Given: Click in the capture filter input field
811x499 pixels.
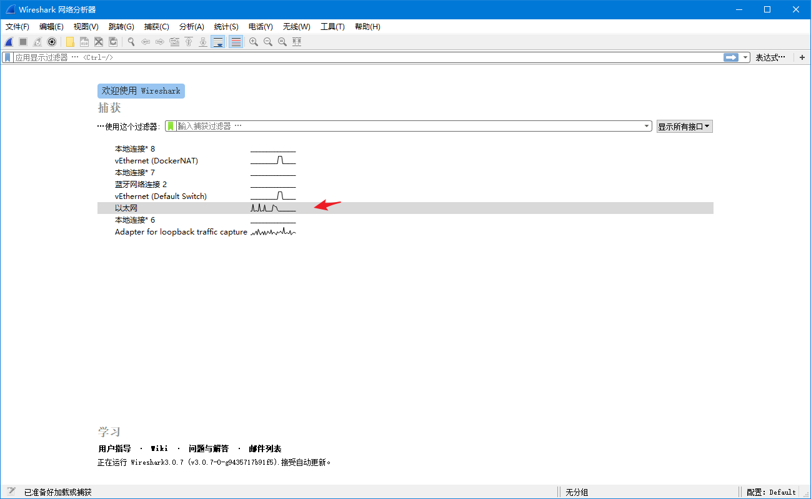Looking at the screenshot, I should (x=409, y=126).
